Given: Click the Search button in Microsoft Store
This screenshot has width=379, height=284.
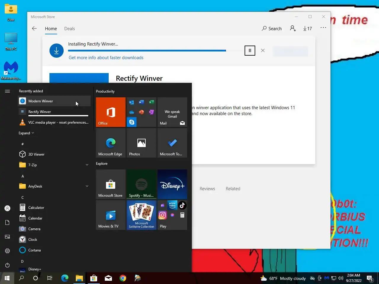Looking at the screenshot, I should [x=272, y=28].
